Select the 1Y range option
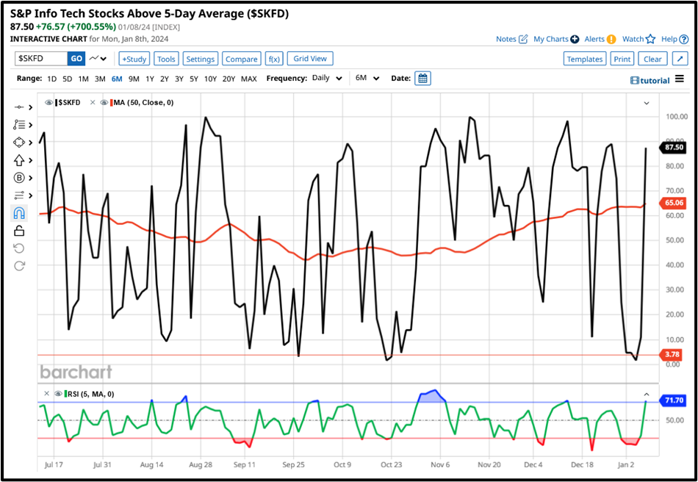This screenshot has height=482, width=698. coord(149,79)
